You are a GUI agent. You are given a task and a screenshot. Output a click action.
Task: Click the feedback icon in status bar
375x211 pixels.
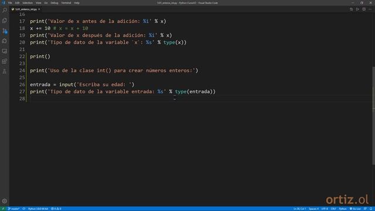point(365,209)
